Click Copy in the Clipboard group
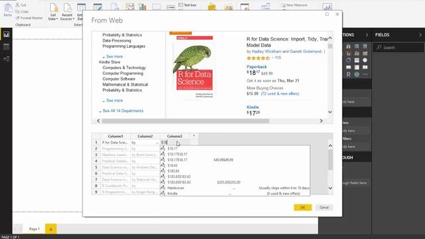The width and height of the screenshot is (425, 239). pyautogui.click(x=22, y=11)
